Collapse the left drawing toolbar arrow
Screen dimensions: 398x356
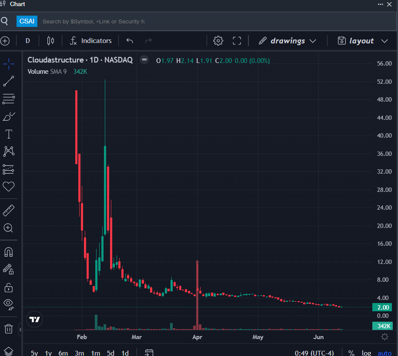click(20, 330)
